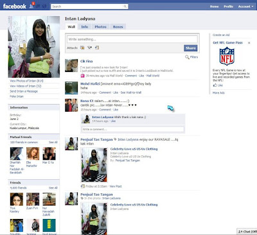Screen dimensions: 257x235
Task: Click Mohd Hafizi's avatar thumbnail
Action: point(71,88)
